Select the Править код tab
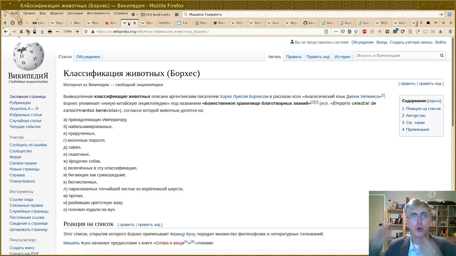 [x=318, y=57]
